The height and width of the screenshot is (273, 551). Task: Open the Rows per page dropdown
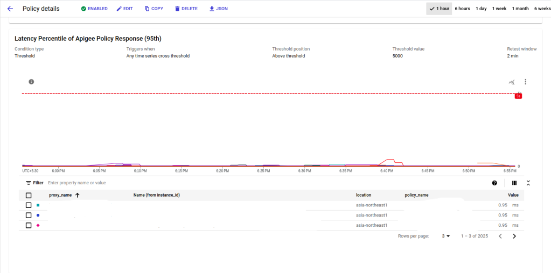point(446,236)
